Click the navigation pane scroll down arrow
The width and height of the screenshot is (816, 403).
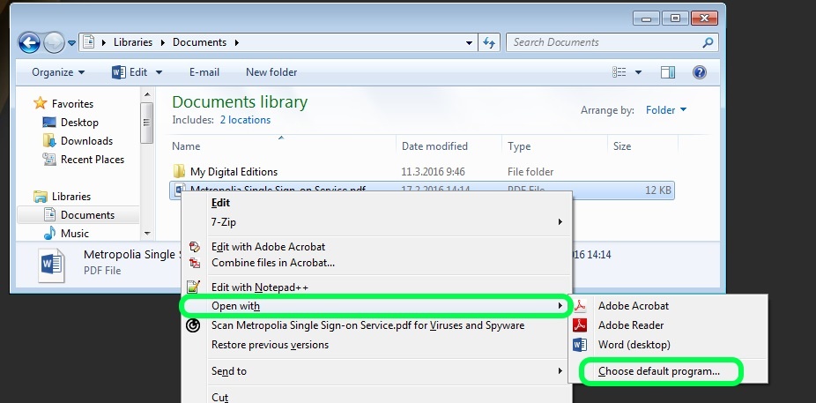(147, 234)
